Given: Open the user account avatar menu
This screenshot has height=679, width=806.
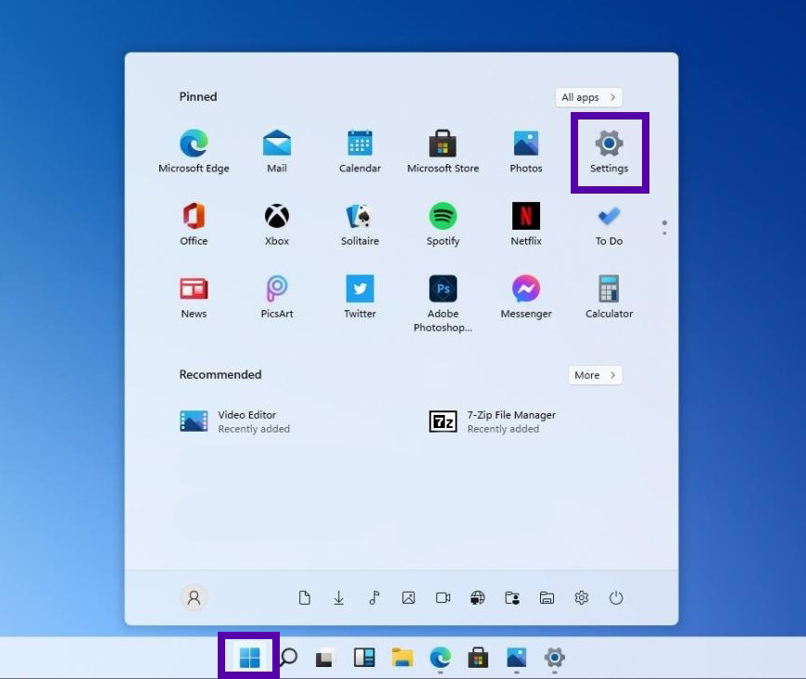Looking at the screenshot, I should tap(194, 597).
